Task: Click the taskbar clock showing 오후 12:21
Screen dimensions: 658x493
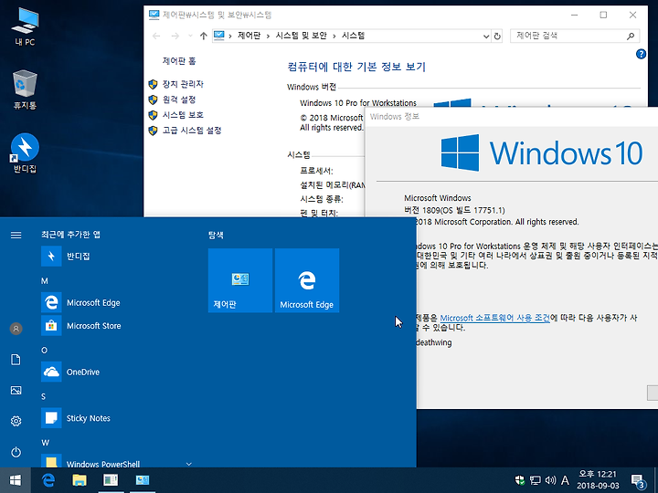Action: pos(598,480)
